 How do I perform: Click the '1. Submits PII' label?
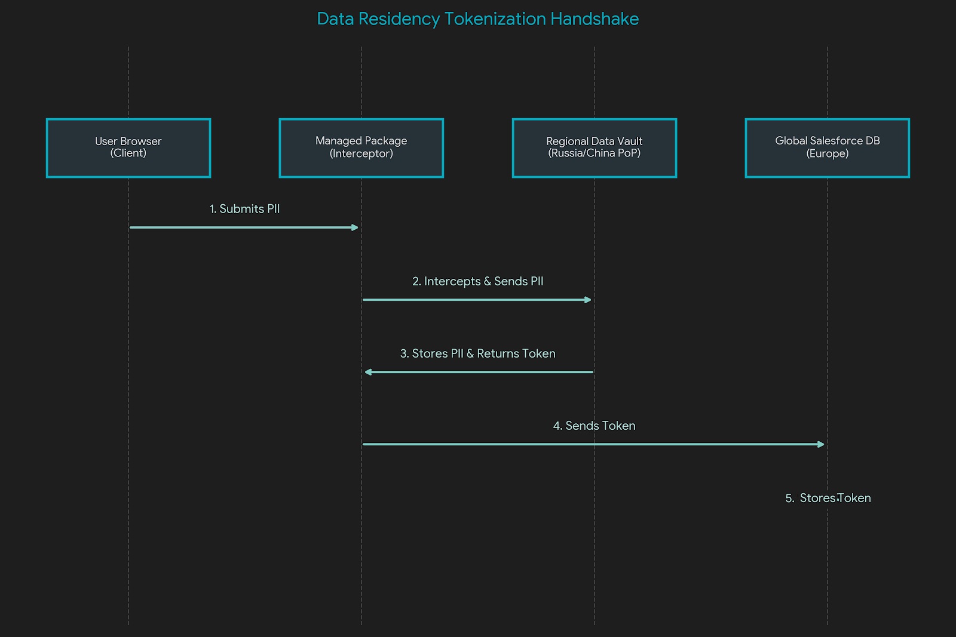point(244,209)
